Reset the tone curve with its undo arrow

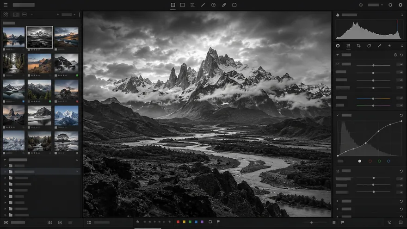click(401, 115)
